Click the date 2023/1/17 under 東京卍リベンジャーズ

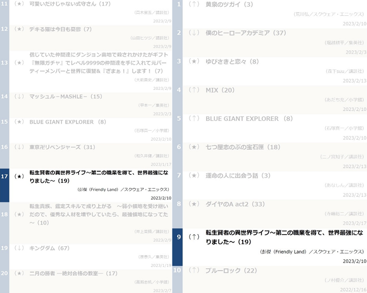coord(161,164)
